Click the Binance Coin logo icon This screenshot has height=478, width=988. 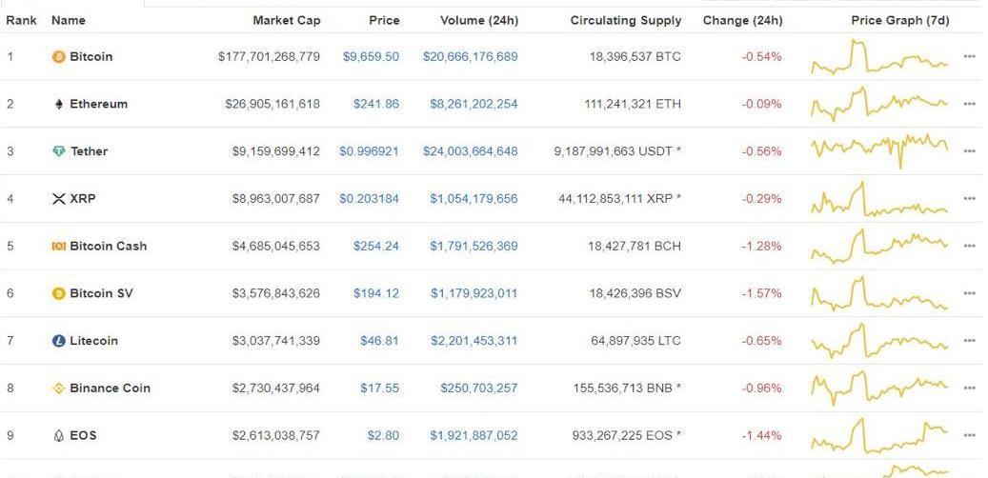coord(59,388)
